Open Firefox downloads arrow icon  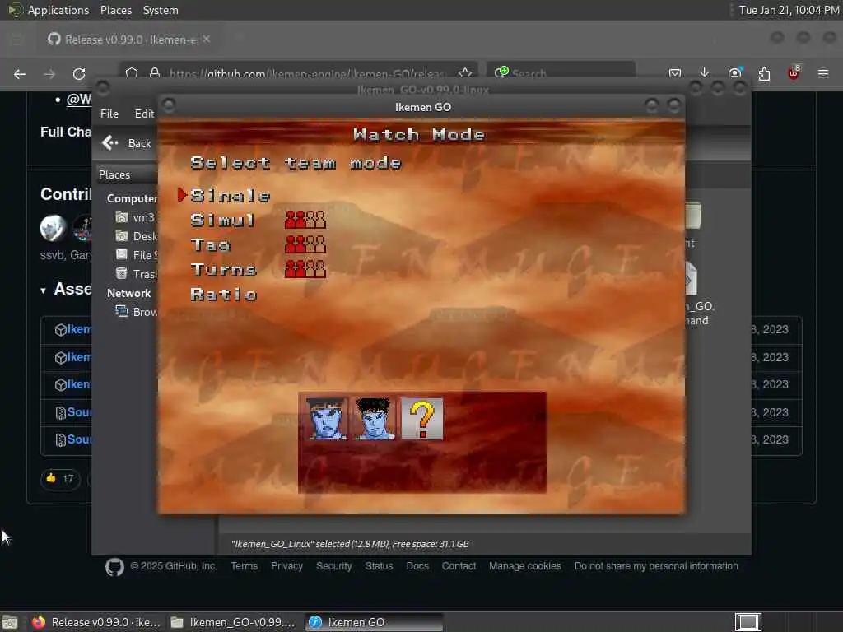click(x=705, y=73)
